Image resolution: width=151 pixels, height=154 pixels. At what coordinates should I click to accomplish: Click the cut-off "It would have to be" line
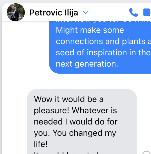[70, 153]
